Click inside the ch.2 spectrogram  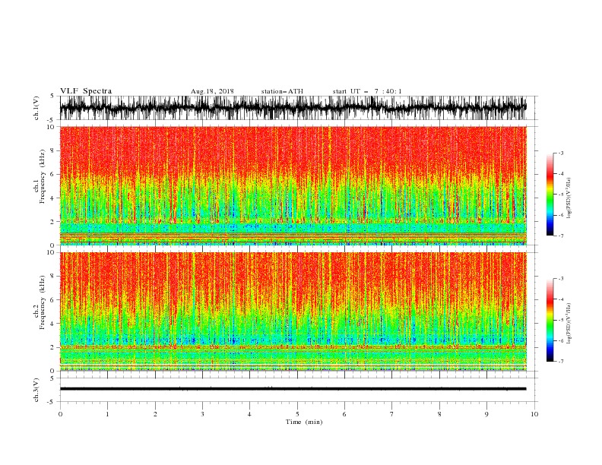pyautogui.click(x=293, y=312)
